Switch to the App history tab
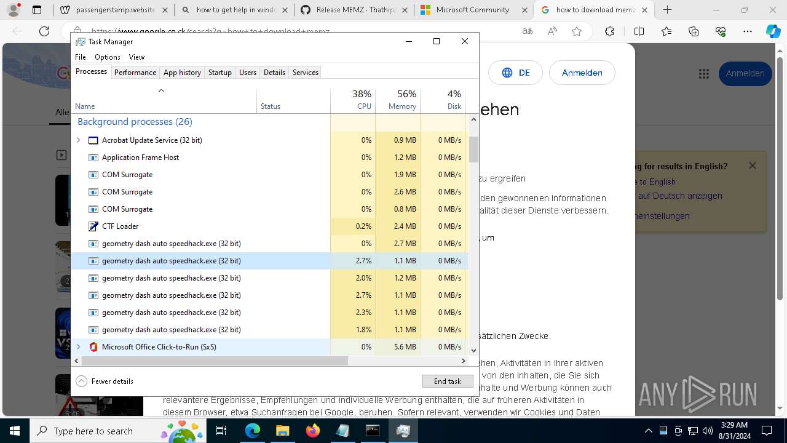Image resolution: width=787 pixels, height=443 pixels. point(182,73)
